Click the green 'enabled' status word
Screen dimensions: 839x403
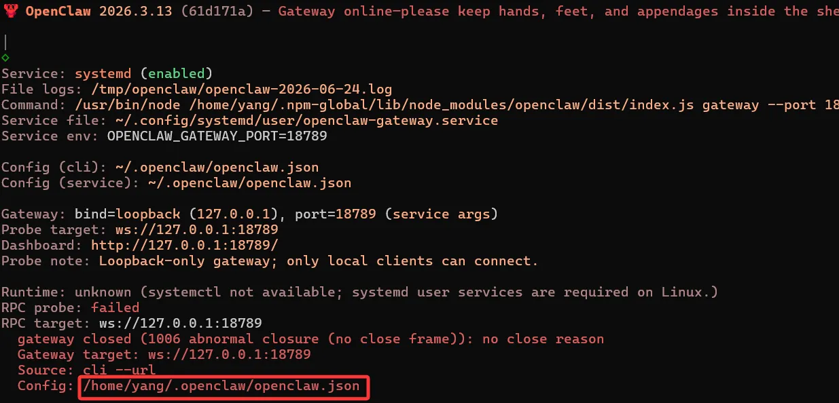[177, 73]
